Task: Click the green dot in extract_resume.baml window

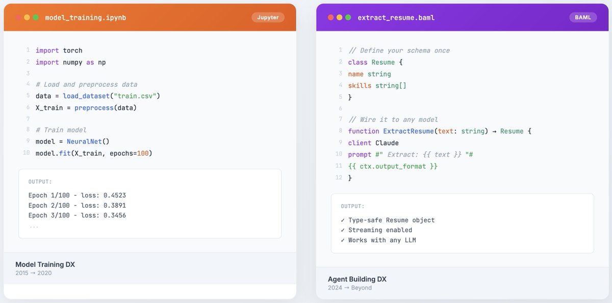Action: (x=348, y=17)
